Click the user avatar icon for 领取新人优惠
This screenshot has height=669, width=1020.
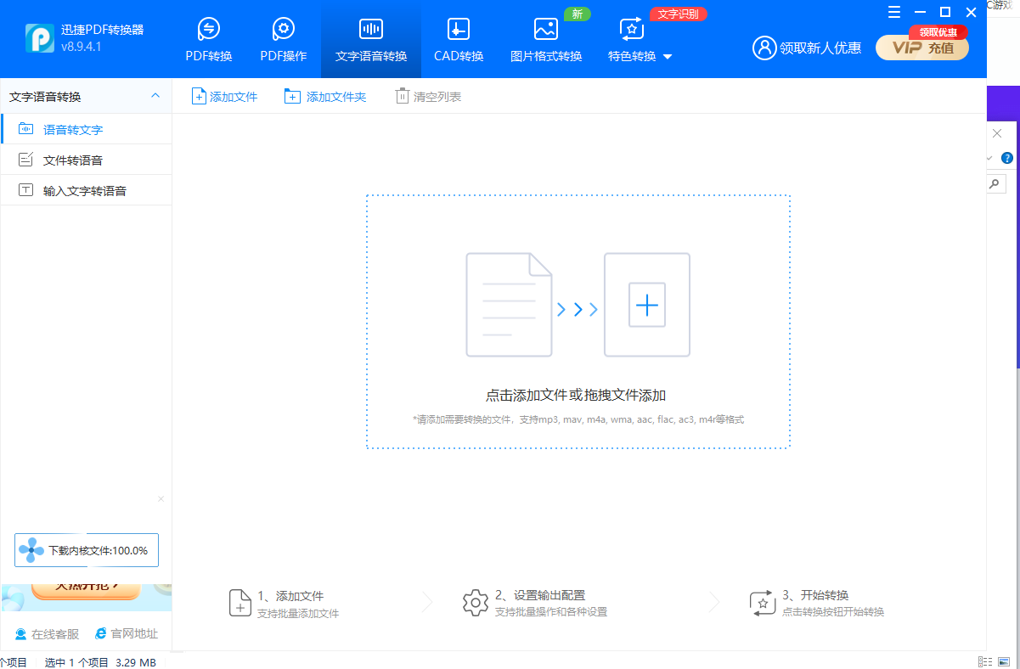point(764,48)
